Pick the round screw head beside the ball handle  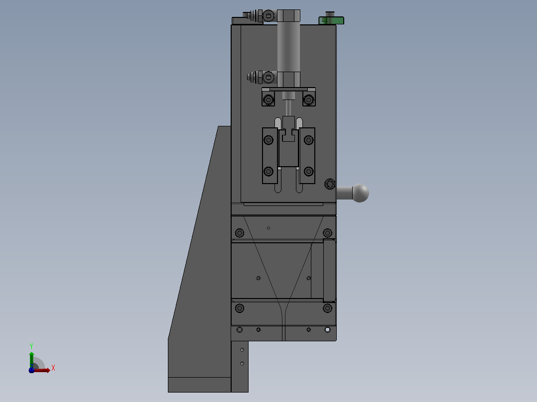pos(330,184)
